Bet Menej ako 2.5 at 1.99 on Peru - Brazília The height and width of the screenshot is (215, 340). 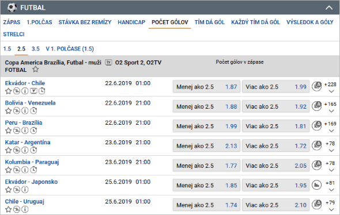click(206, 126)
